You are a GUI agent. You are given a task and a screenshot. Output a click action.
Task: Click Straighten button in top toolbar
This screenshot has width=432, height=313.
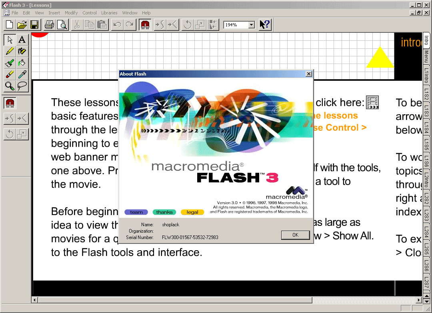(173, 25)
